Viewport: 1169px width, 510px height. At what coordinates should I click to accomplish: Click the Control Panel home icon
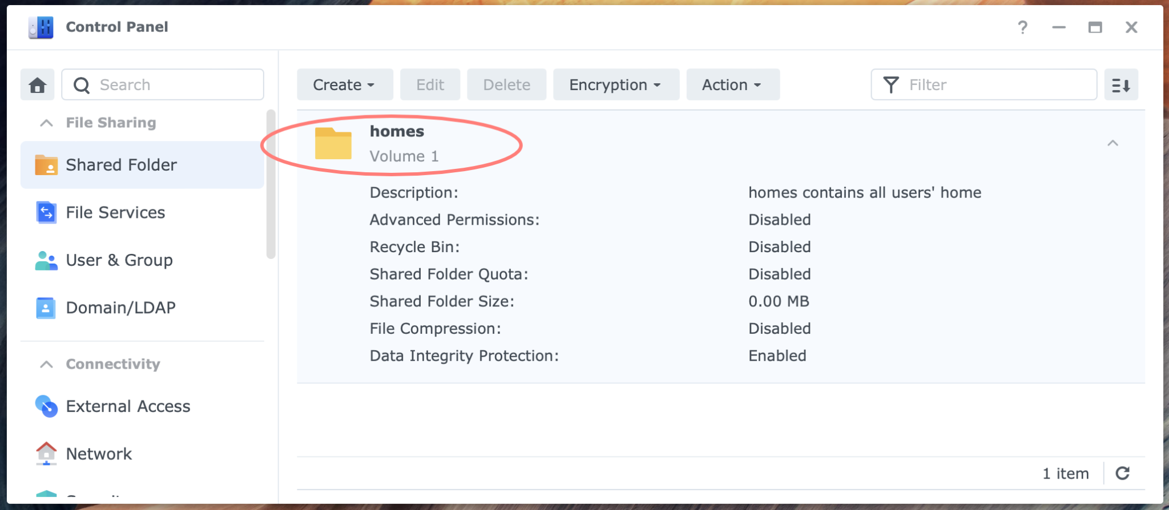[37, 84]
